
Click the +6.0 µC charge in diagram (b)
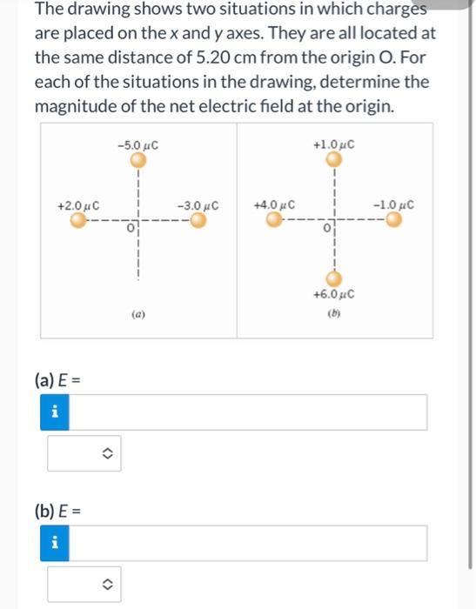[334, 279]
